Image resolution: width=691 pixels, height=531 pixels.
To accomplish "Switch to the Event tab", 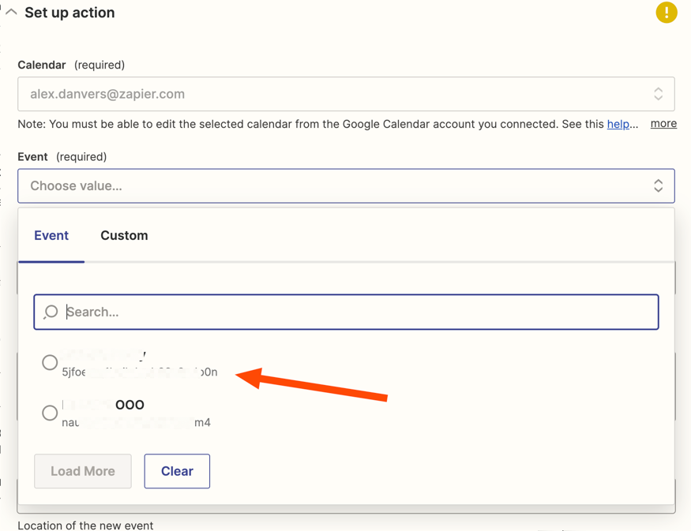I will [51, 235].
